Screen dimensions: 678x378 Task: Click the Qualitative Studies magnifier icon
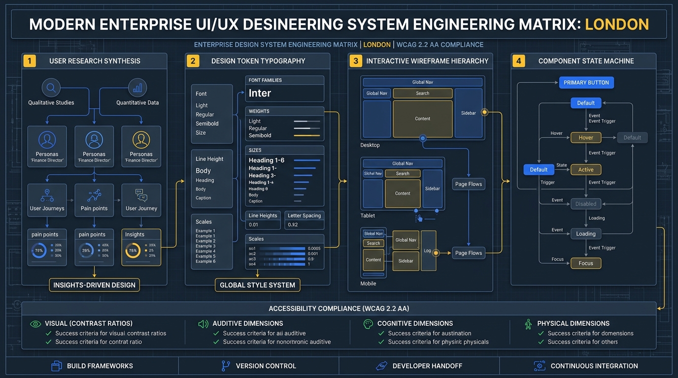click(x=50, y=88)
